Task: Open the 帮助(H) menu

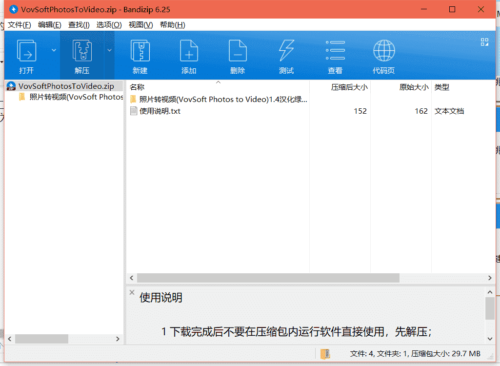Action: (173, 24)
